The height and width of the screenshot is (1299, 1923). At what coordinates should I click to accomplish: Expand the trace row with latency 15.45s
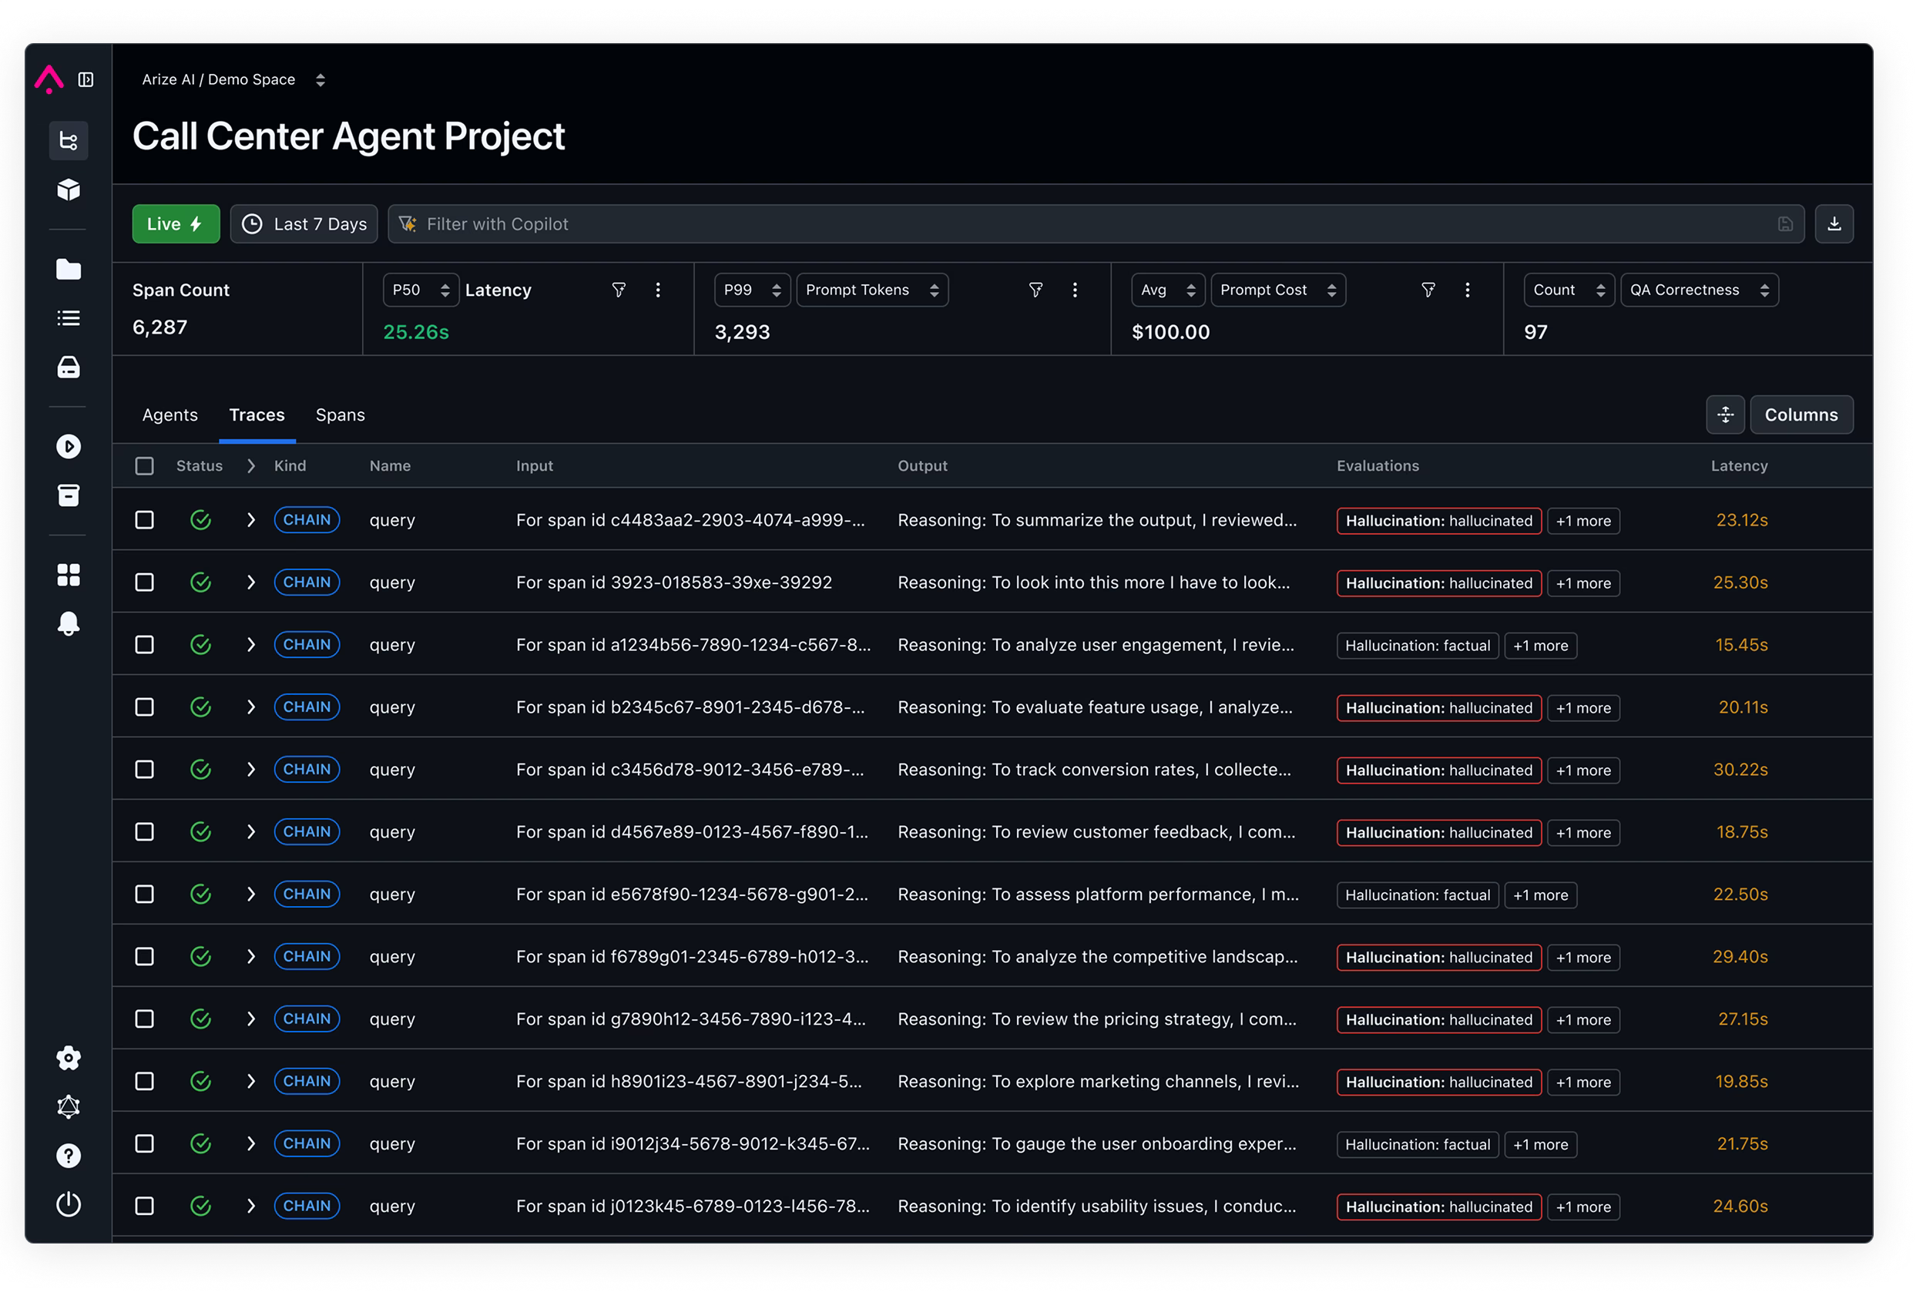coord(250,645)
